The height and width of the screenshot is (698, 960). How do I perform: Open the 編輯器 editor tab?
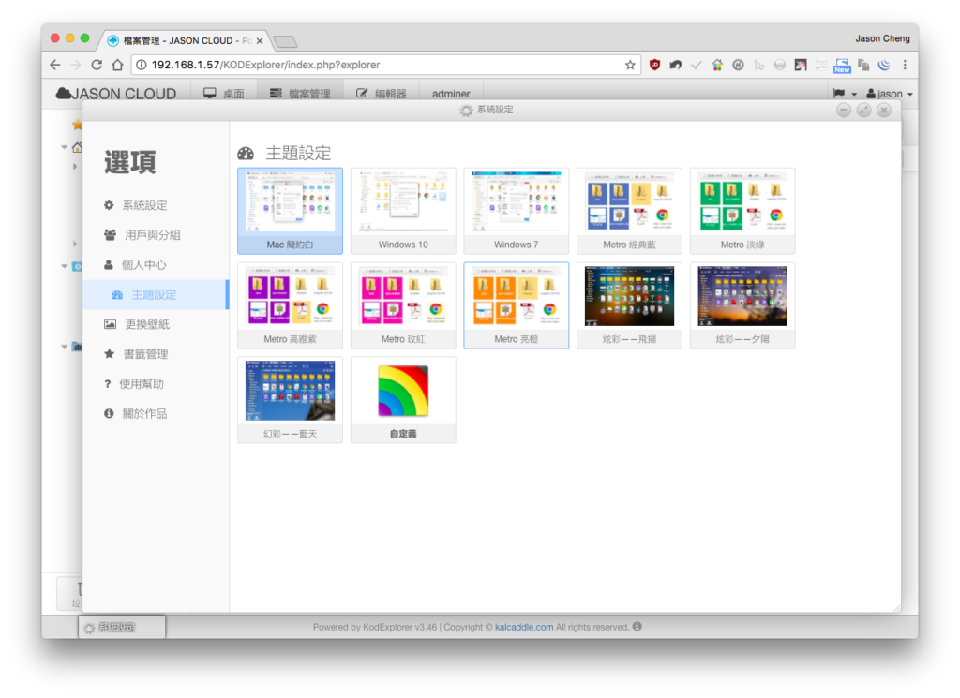(x=382, y=93)
